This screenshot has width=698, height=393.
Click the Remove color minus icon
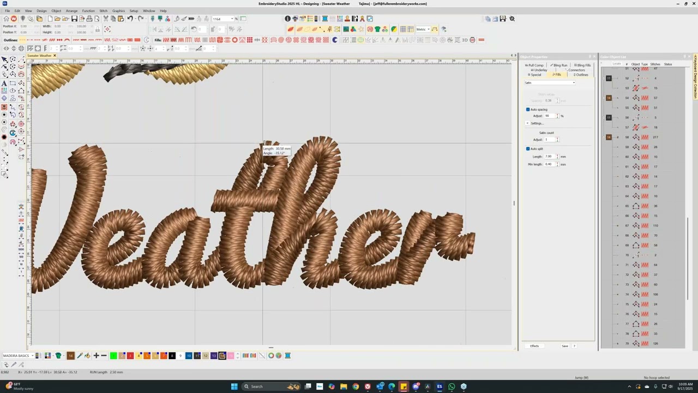pyautogui.click(x=104, y=356)
